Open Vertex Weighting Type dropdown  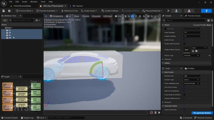(x=191, y=83)
